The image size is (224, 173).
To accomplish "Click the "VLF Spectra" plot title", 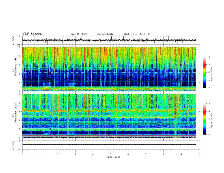I will pos(32,34).
